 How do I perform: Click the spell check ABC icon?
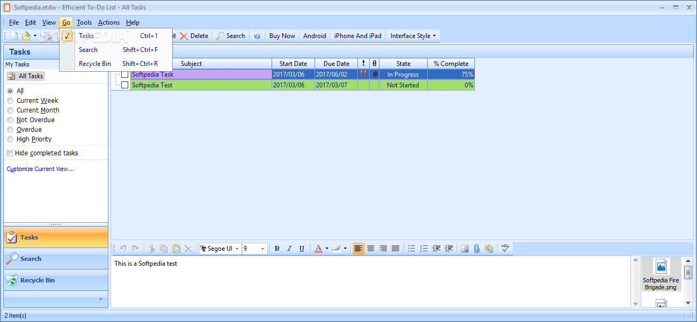point(505,248)
